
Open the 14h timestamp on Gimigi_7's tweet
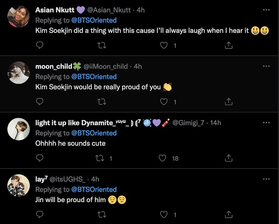[x=216, y=123]
